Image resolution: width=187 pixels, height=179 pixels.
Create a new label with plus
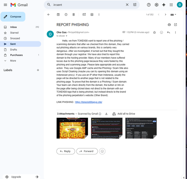pos(38,70)
